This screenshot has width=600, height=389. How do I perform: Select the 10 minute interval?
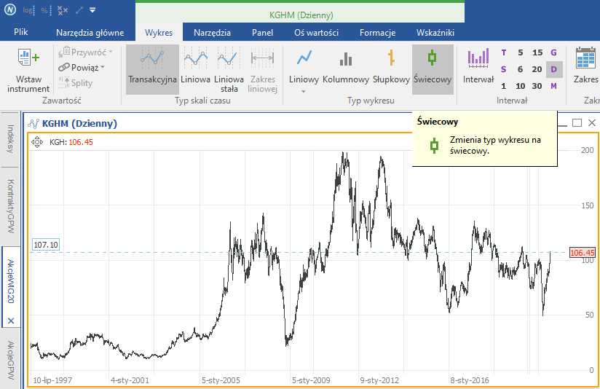pyautogui.click(x=521, y=86)
